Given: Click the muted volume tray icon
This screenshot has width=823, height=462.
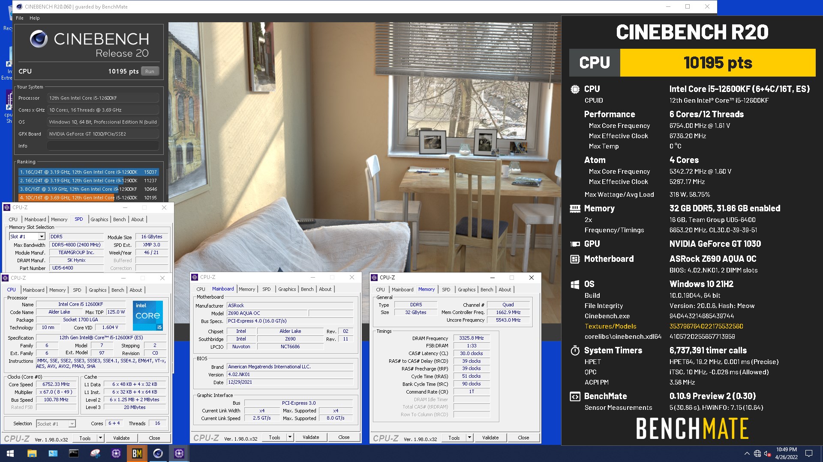Looking at the screenshot, I should click(768, 453).
